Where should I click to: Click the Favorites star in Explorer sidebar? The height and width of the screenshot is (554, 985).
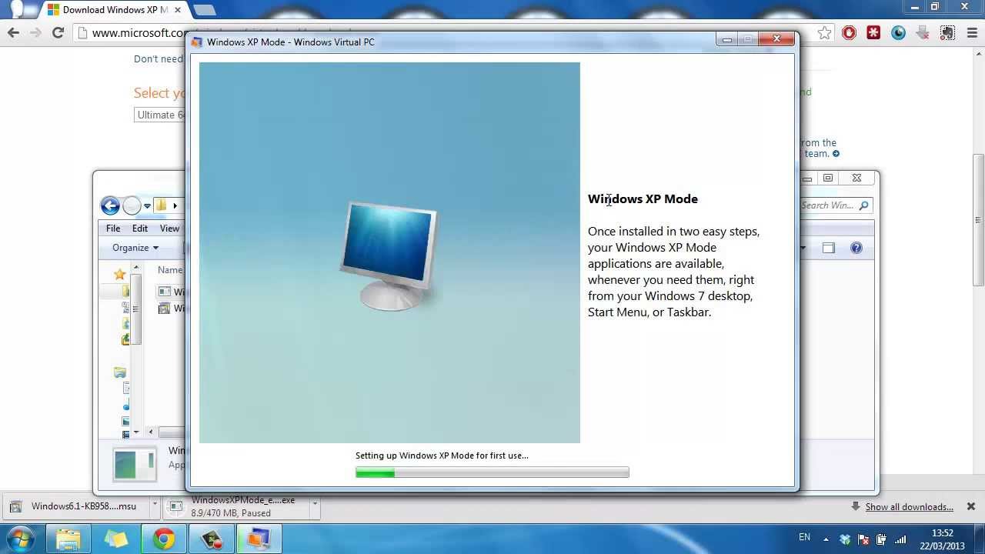[119, 274]
